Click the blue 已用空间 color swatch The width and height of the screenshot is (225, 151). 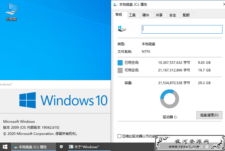(x=120, y=63)
